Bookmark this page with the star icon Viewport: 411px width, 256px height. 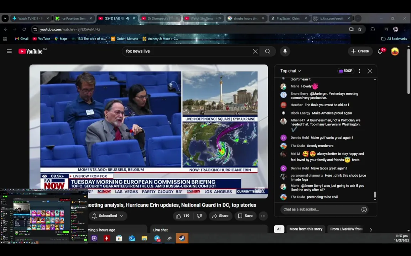point(360,29)
